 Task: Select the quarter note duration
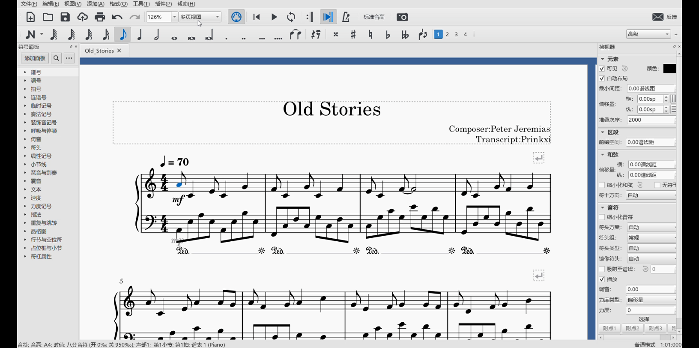pyautogui.click(x=140, y=34)
